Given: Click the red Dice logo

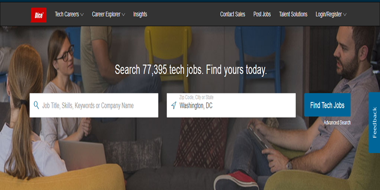Looking at the screenshot, I should click(38, 15).
